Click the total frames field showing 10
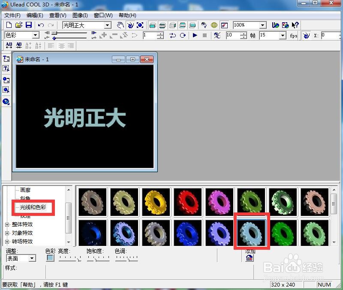 pos(233,36)
